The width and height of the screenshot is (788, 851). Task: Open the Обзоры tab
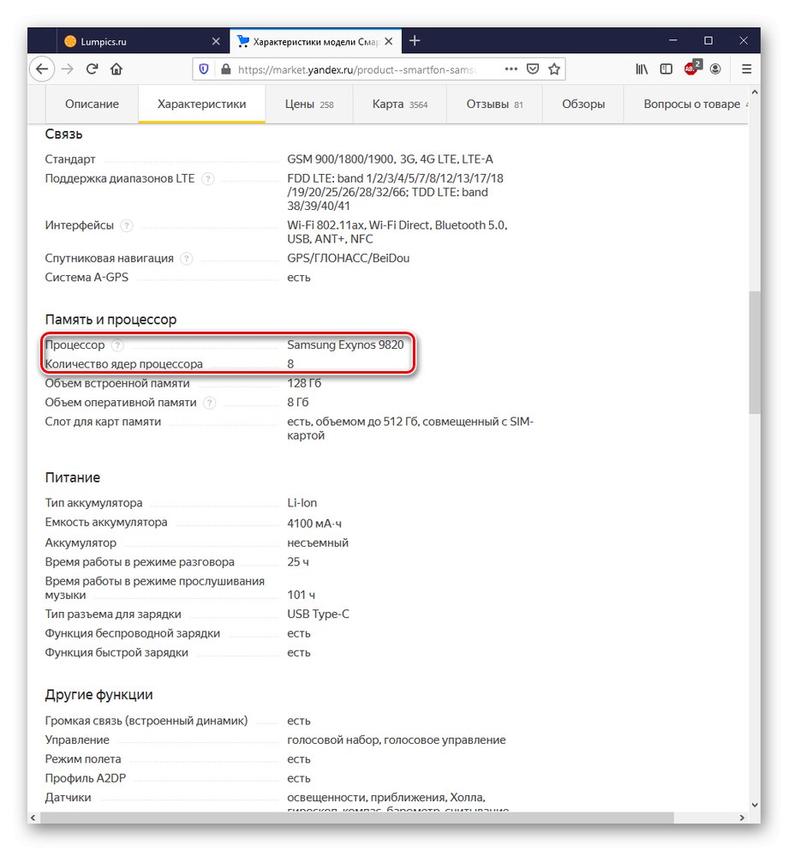pos(583,104)
